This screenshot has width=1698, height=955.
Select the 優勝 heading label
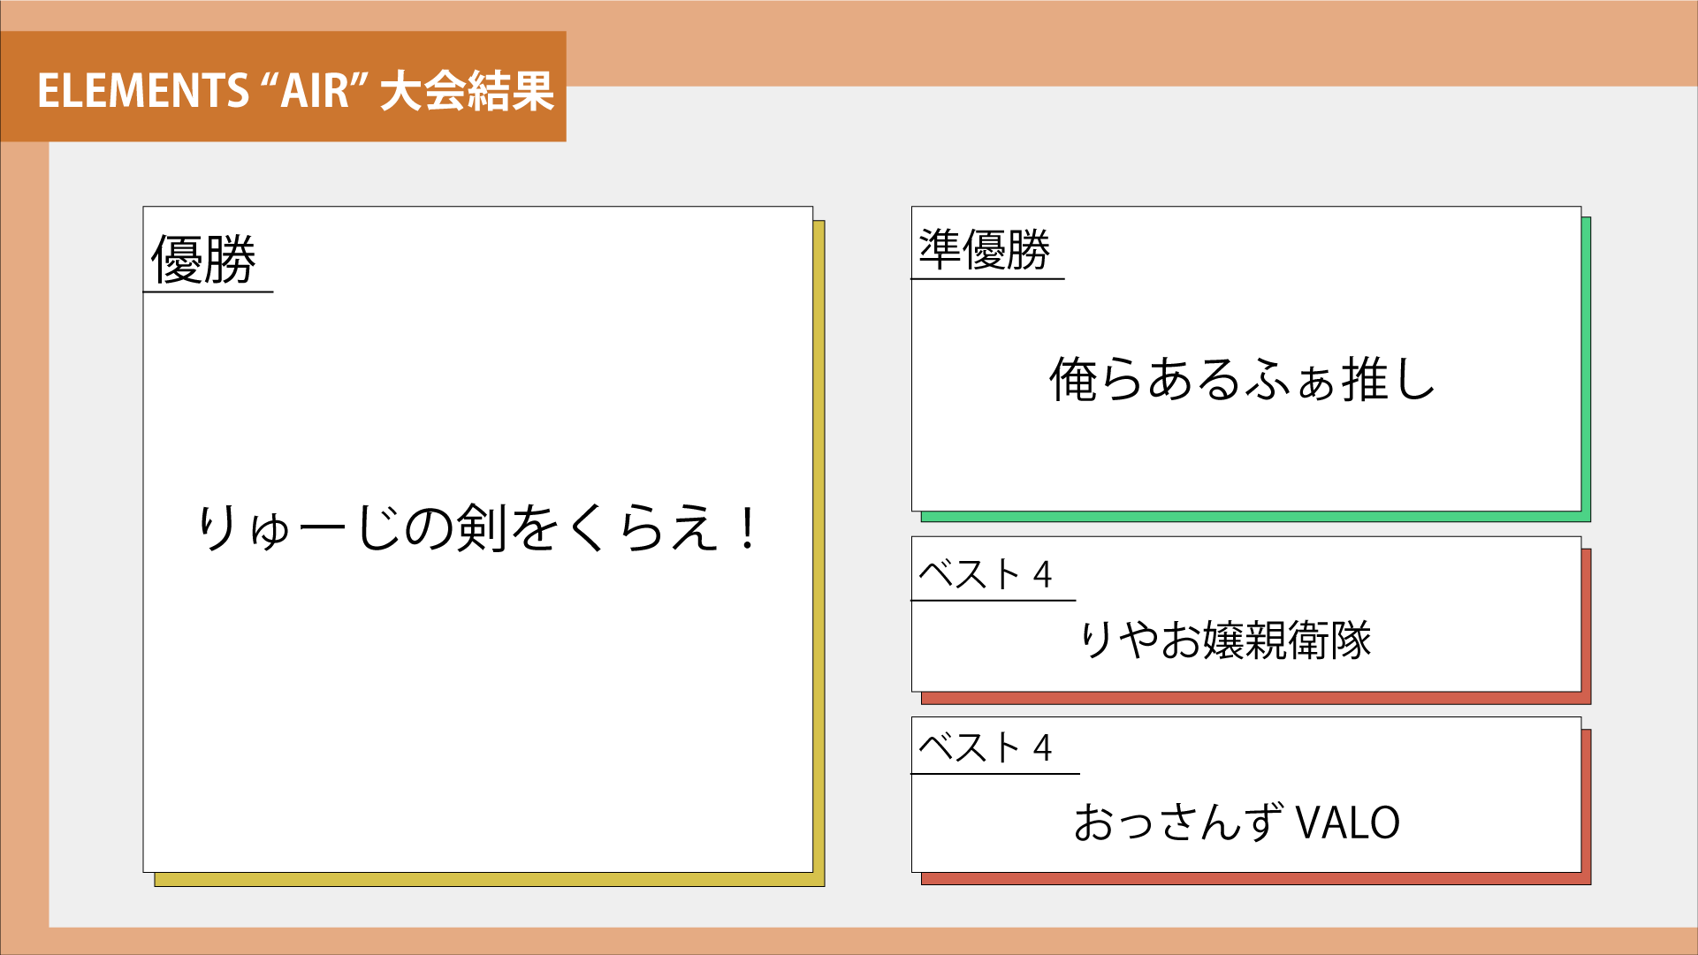[203, 260]
